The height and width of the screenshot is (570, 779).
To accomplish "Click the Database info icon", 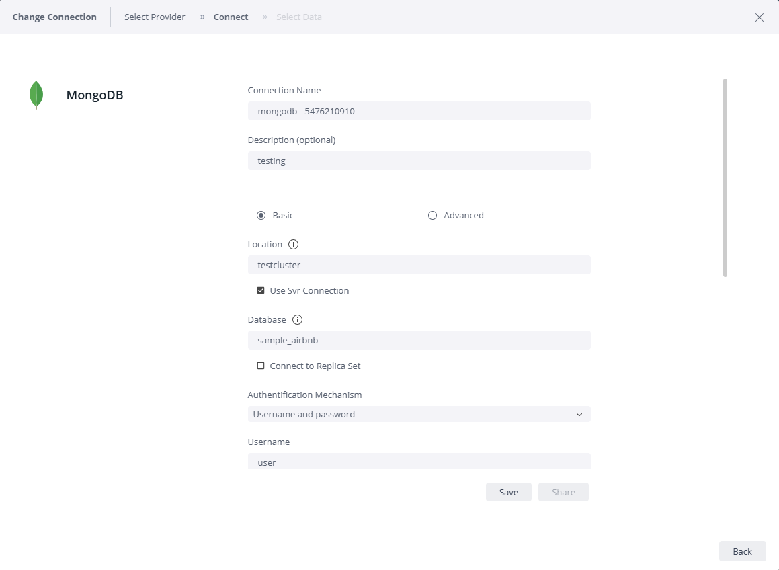I will click(x=297, y=319).
